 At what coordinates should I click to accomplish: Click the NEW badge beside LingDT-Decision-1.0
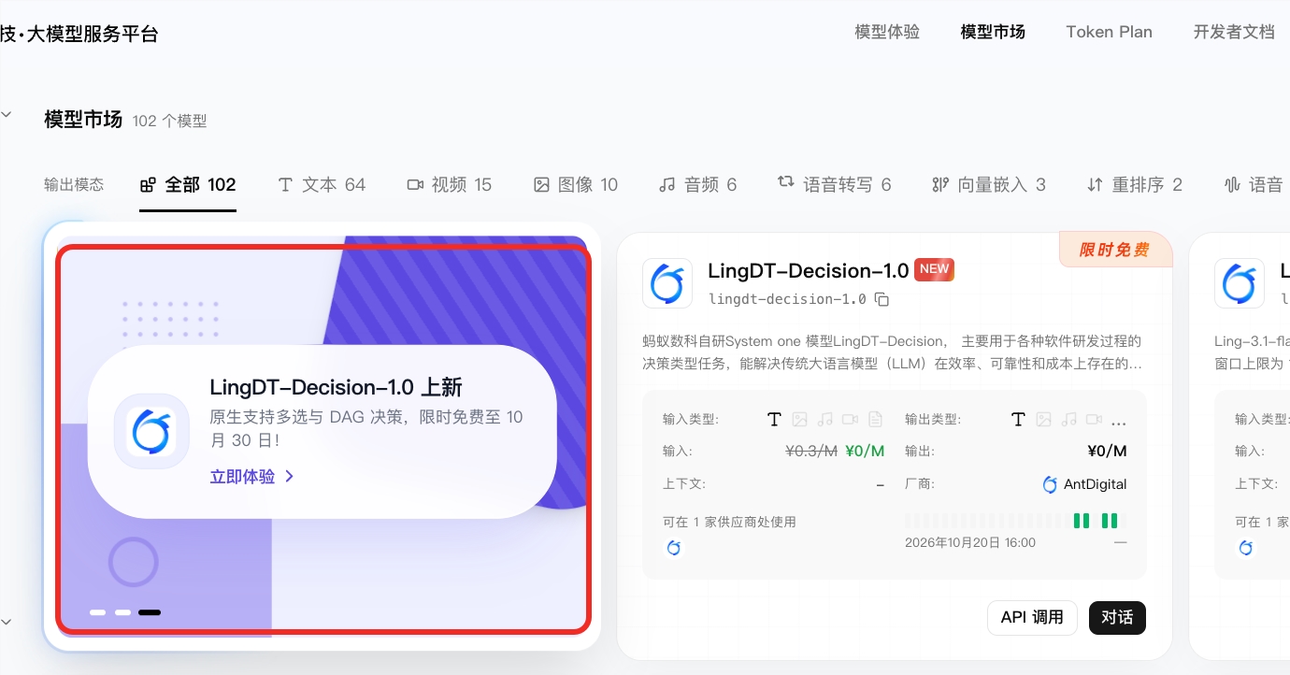click(x=934, y=269)
